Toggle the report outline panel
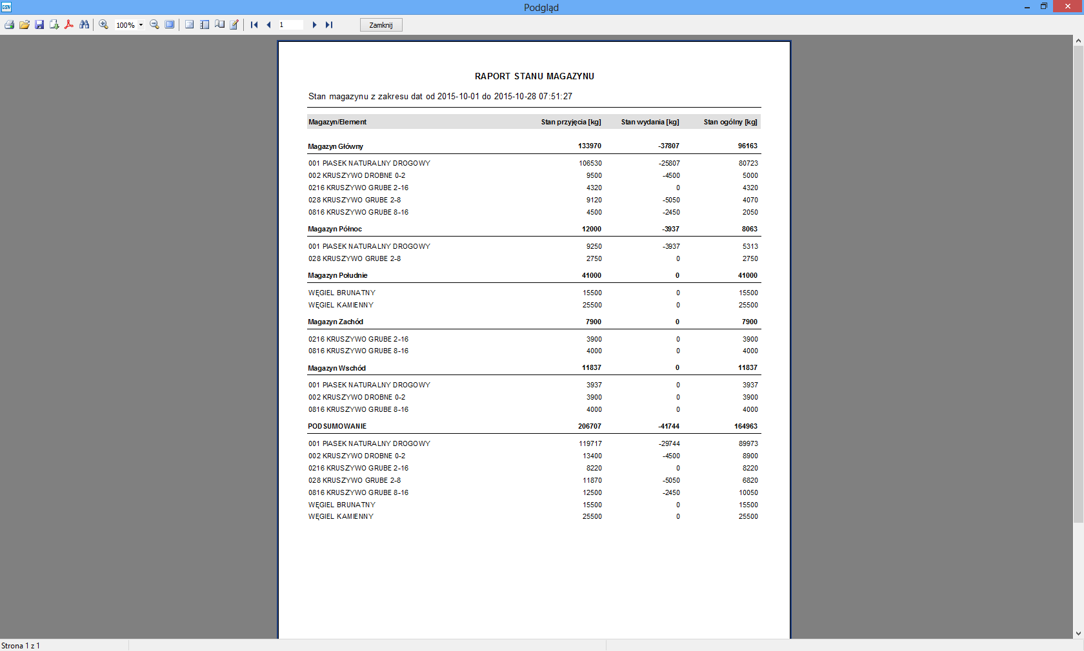 click(x=189, y=24)
